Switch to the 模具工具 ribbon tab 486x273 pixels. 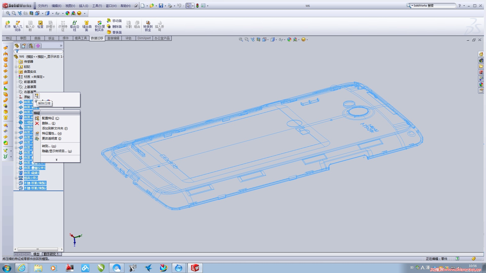[81, 38]
